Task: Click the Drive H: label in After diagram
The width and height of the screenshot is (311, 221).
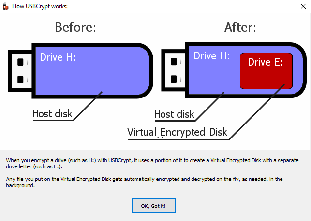Action: pyautogui.click(x=211, y=56)
